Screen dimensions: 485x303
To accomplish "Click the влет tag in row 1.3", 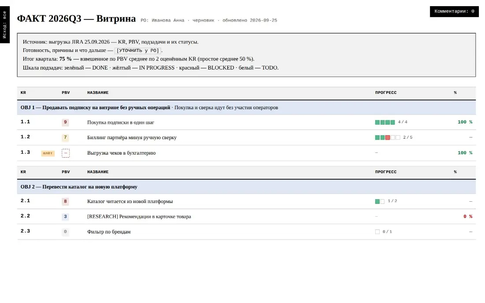I will 48,153.
